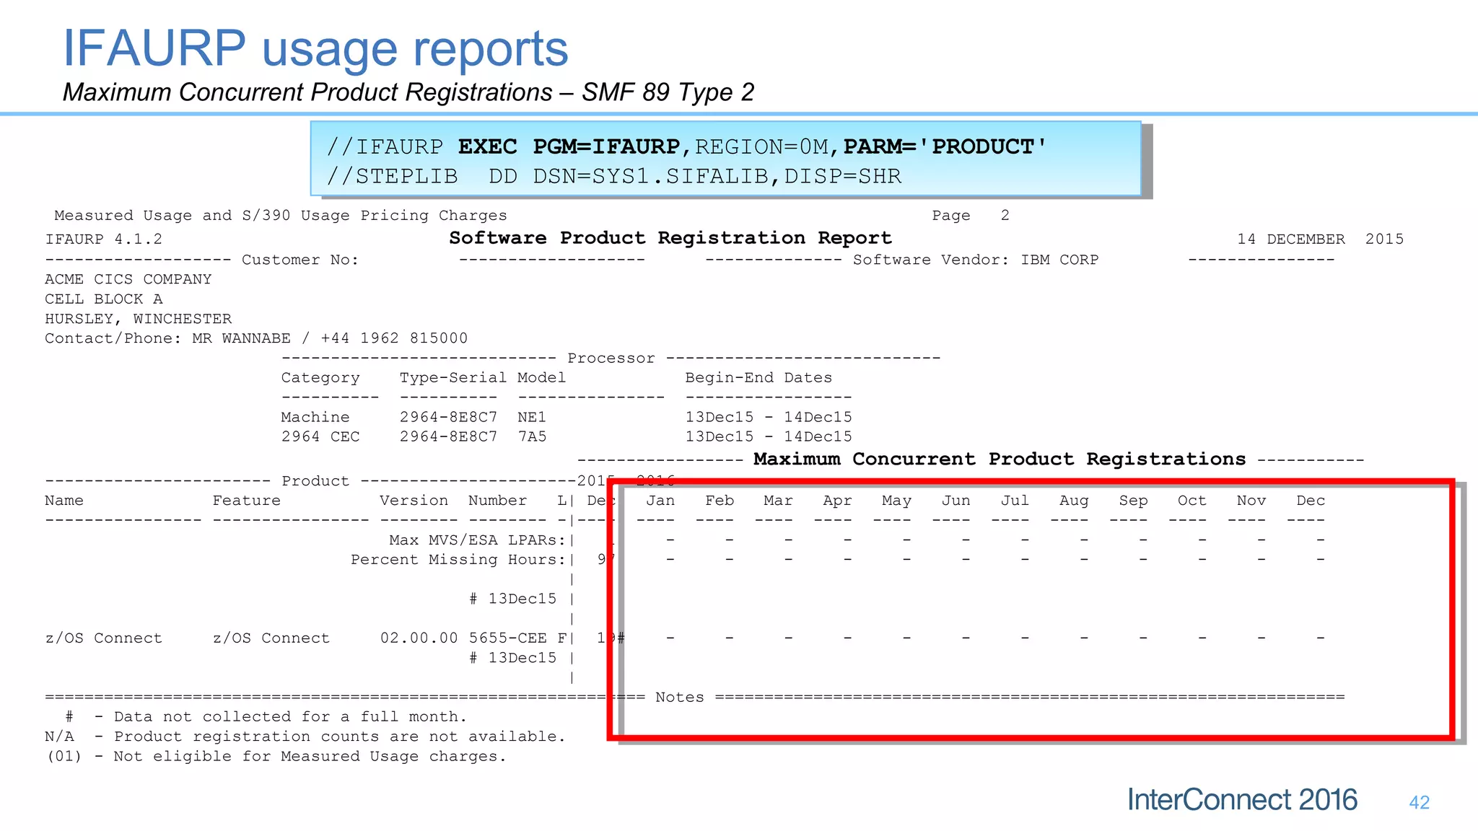This screenshot has width=1478, height=831.
Task: Click '13Dec15 - 14Dec15' in the Machine row
Action: point(769,417)
